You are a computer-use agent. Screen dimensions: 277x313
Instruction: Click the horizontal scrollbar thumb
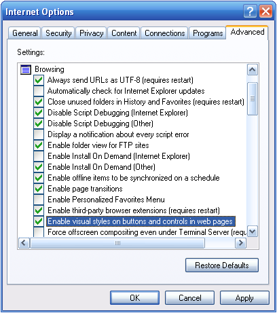pos(117,243)
